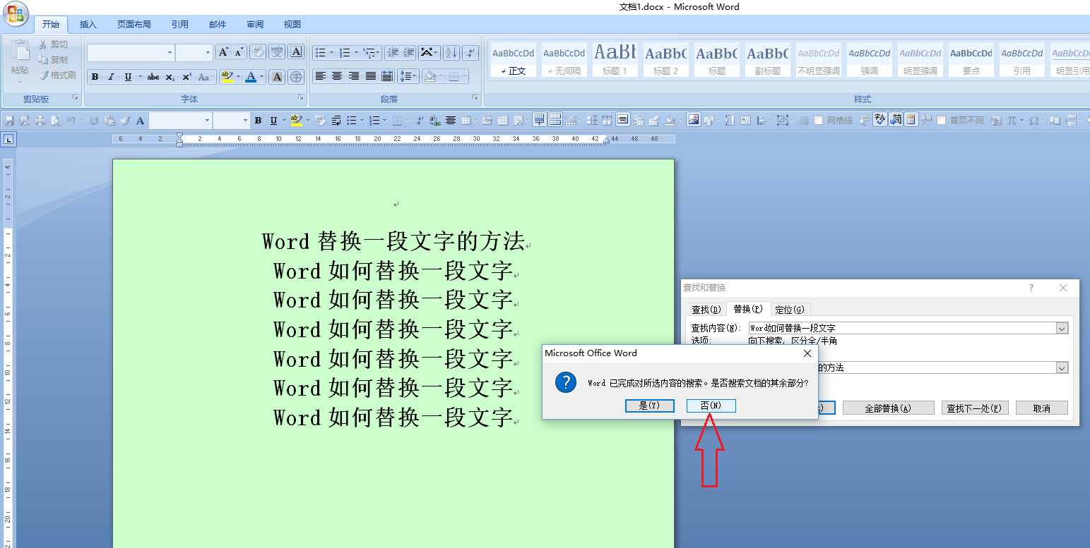Click the Insert Picture icon in the quick toolbar

coord(693,120)
